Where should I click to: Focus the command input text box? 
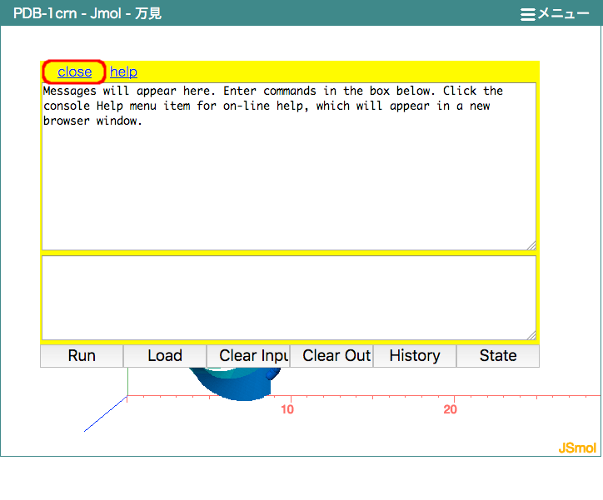click(287, 298)
